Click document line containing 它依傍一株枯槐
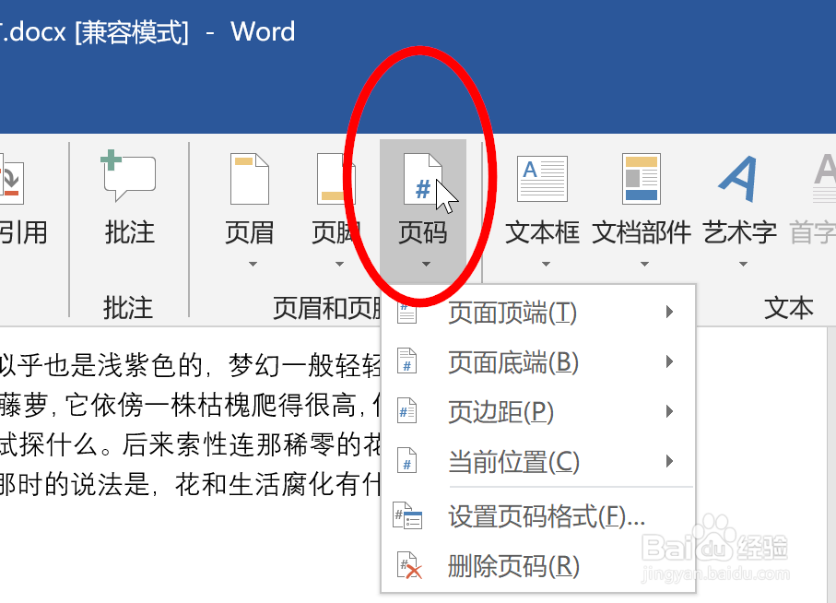This screenshot has width=836, height=603. (x=191, y=405)
